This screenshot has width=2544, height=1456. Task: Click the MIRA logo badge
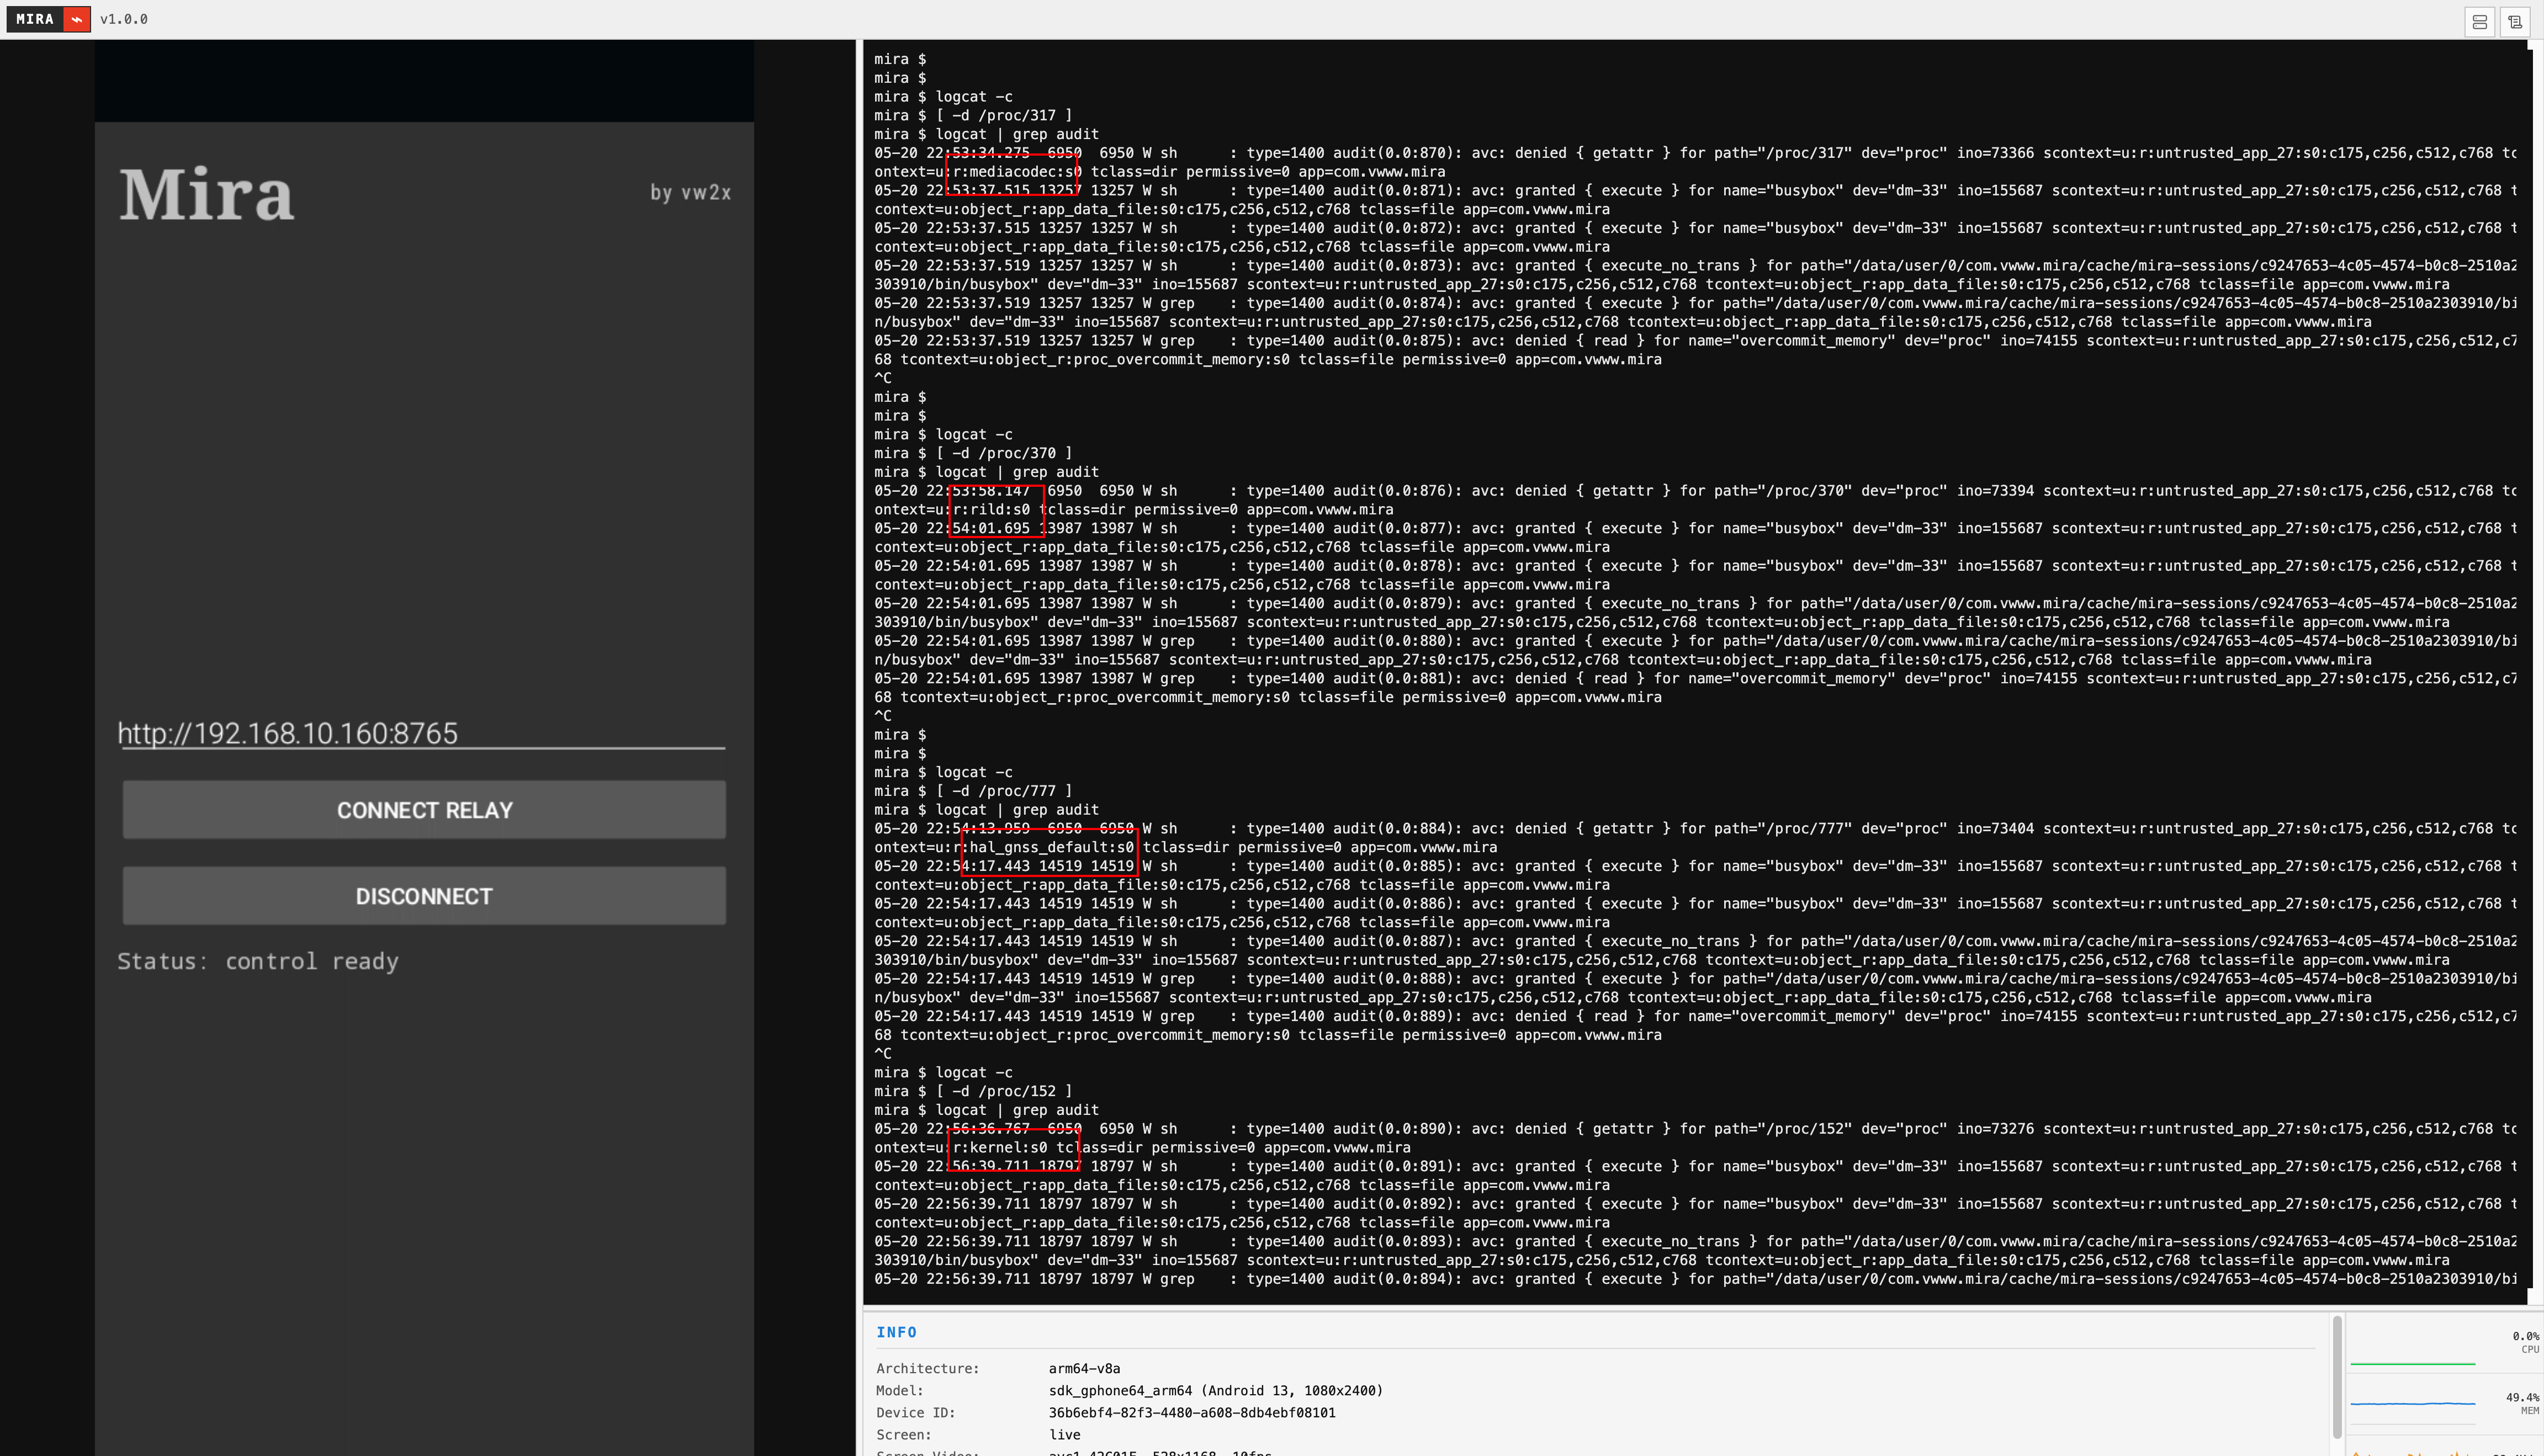[48, 19]
